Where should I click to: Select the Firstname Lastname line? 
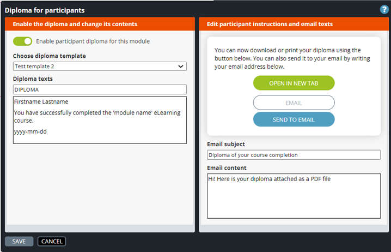(x=41, y=101)
